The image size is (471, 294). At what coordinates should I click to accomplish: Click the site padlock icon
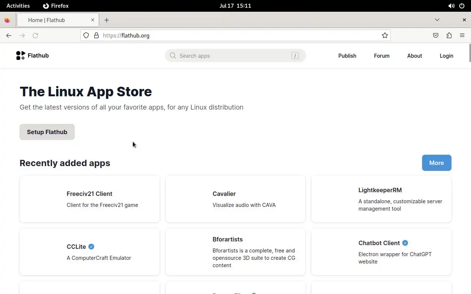(x=96, y=35)
